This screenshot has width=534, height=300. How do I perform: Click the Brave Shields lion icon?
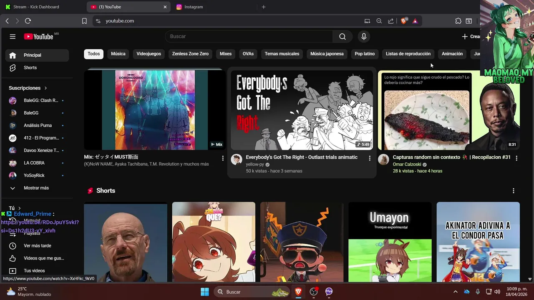[x=403, y=21]
